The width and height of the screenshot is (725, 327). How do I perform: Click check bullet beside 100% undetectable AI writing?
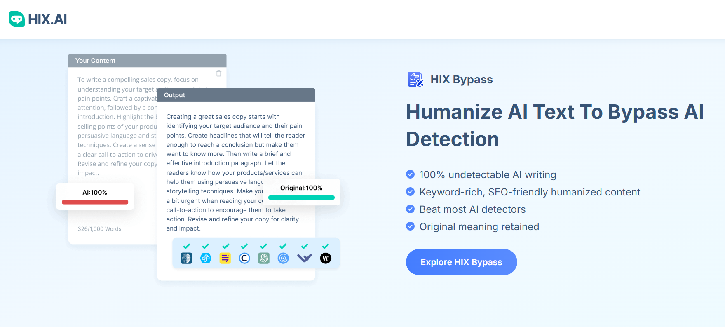[x=410, y=174]
